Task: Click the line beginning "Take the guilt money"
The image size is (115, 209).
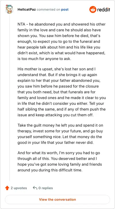Action: (60, 125)
